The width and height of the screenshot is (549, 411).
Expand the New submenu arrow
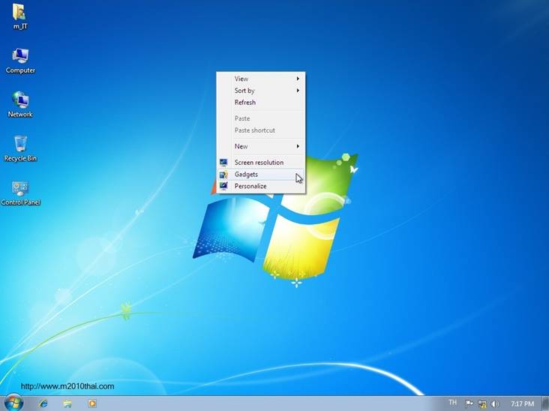pos(298,146)
